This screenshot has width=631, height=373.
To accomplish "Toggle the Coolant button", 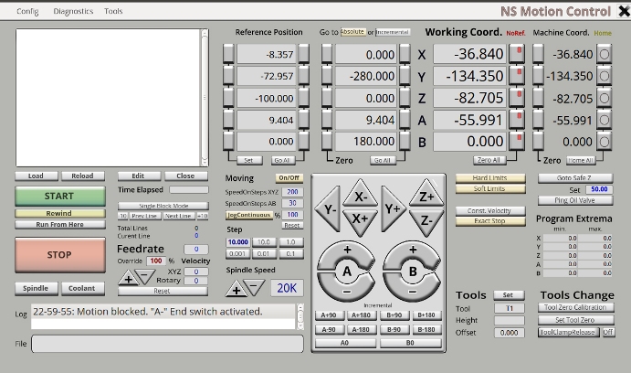I will (82, 288).
